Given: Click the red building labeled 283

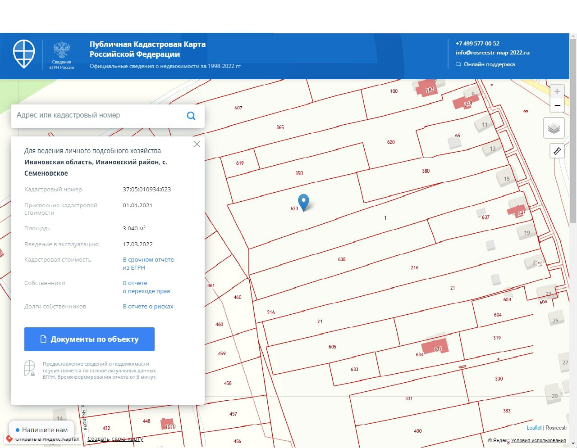Looking at the screenshot, I should [x=426, y=88].
